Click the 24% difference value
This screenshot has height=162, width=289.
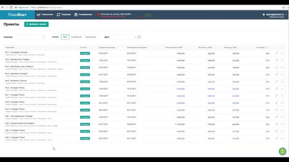(x=268, y=67)
